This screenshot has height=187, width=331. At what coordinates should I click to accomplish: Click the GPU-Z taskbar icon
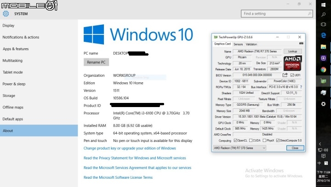tap(323, 81)
